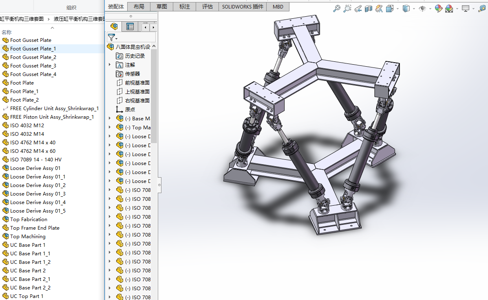Switch to the 草图 tab
Screen dimensions: 488x300
coord(162,7)
